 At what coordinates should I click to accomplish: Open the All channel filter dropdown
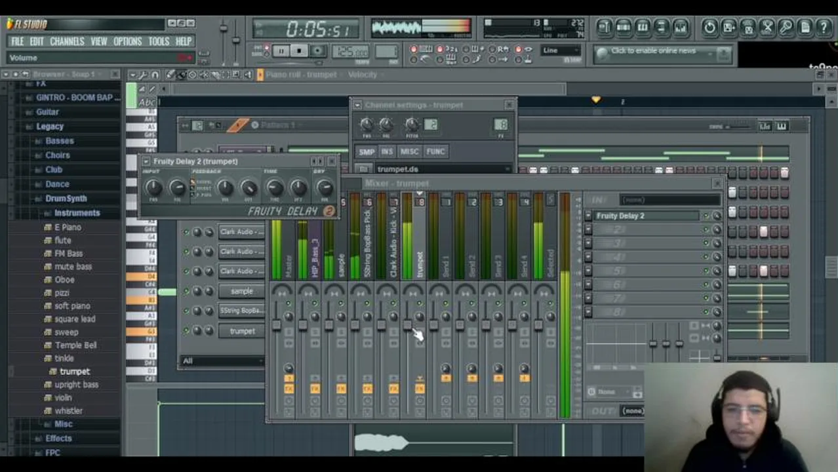[x=222, y=361]
